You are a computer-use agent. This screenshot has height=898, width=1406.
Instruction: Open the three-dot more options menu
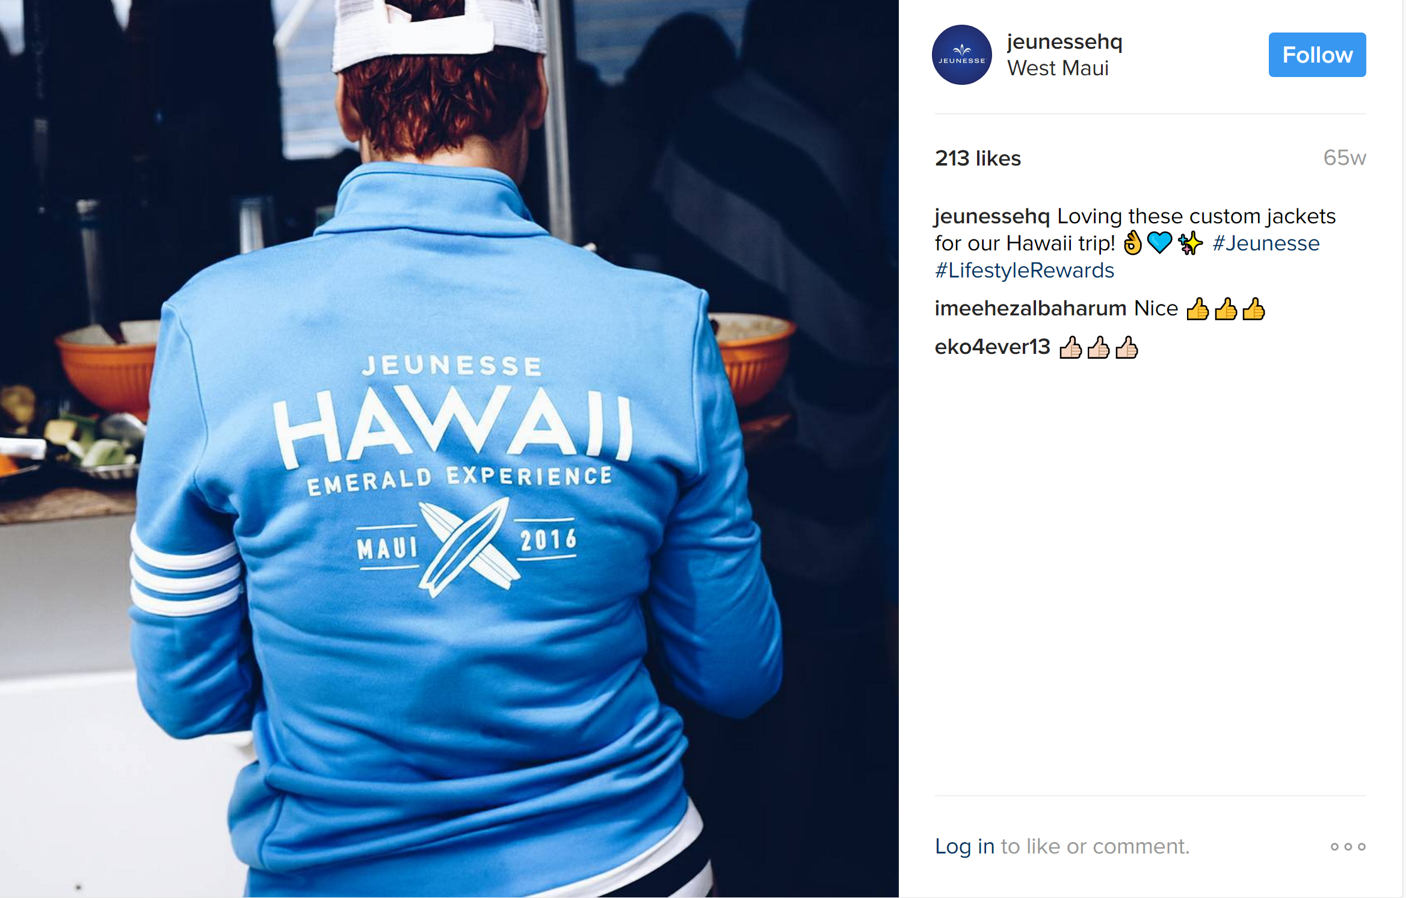1348,846
